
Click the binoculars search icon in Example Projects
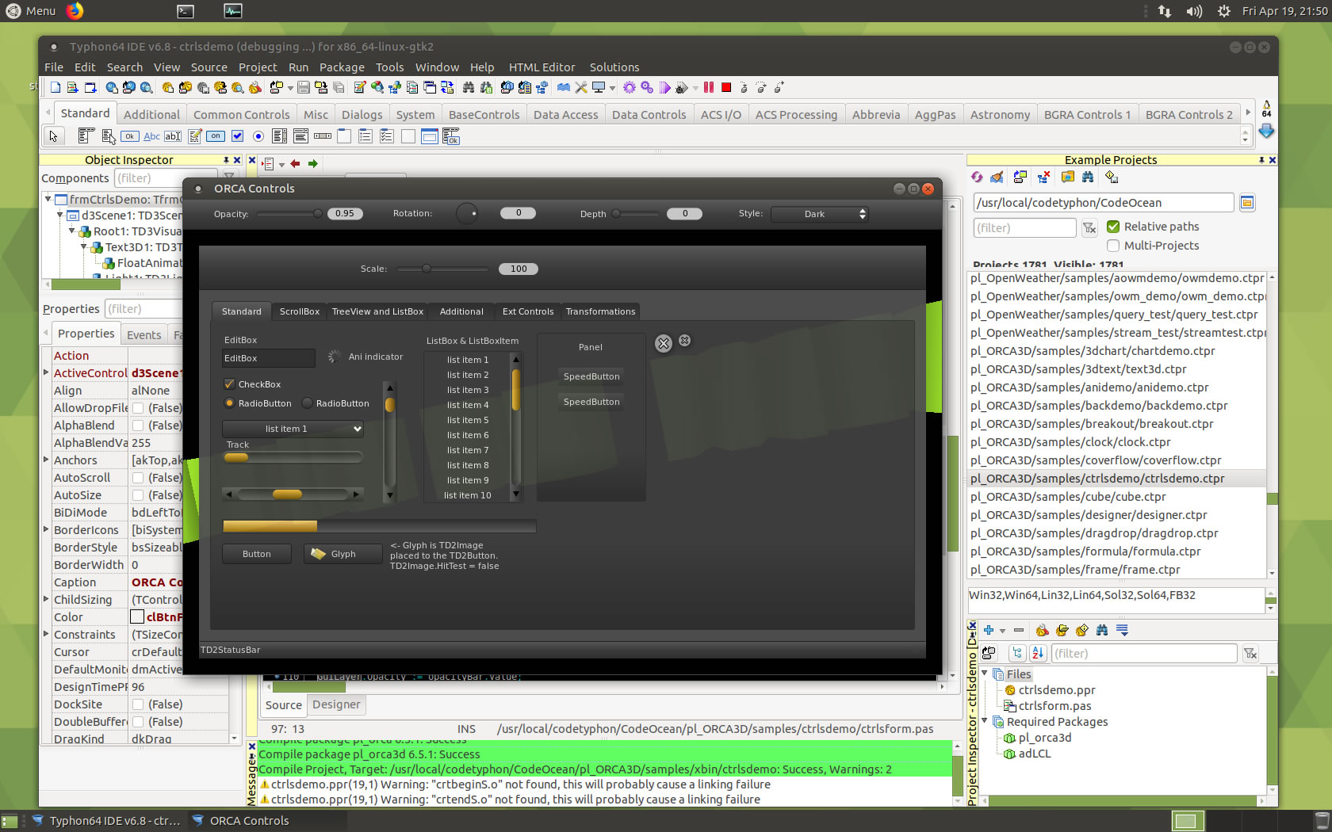point(1088,177)
